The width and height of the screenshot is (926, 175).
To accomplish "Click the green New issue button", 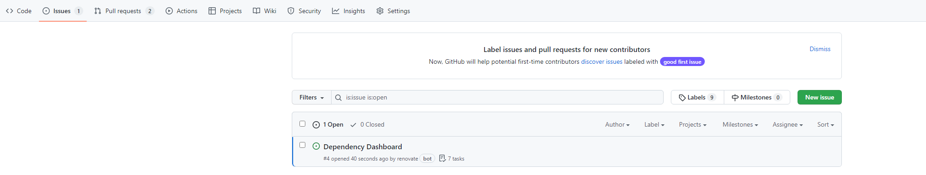I will pyautogui.click(x=820, y=97).
